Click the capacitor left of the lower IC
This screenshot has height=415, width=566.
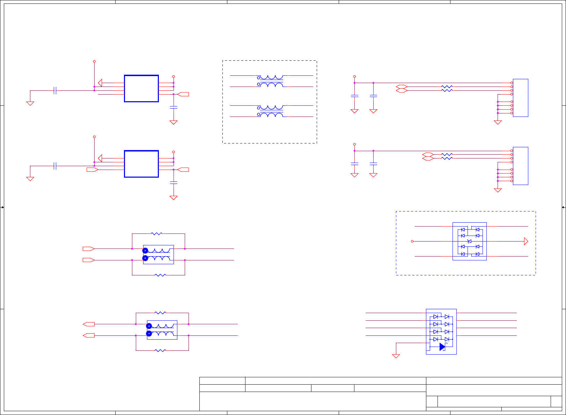[x=55, y=166]
